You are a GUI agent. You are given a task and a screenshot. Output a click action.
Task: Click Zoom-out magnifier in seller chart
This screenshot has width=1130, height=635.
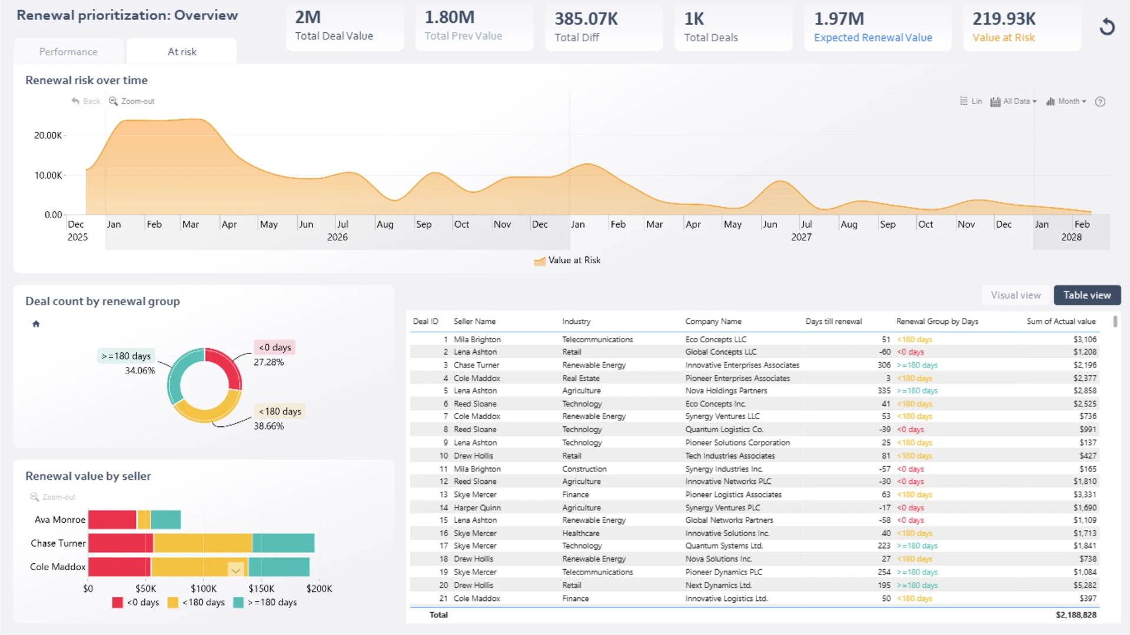coord(35,497)
